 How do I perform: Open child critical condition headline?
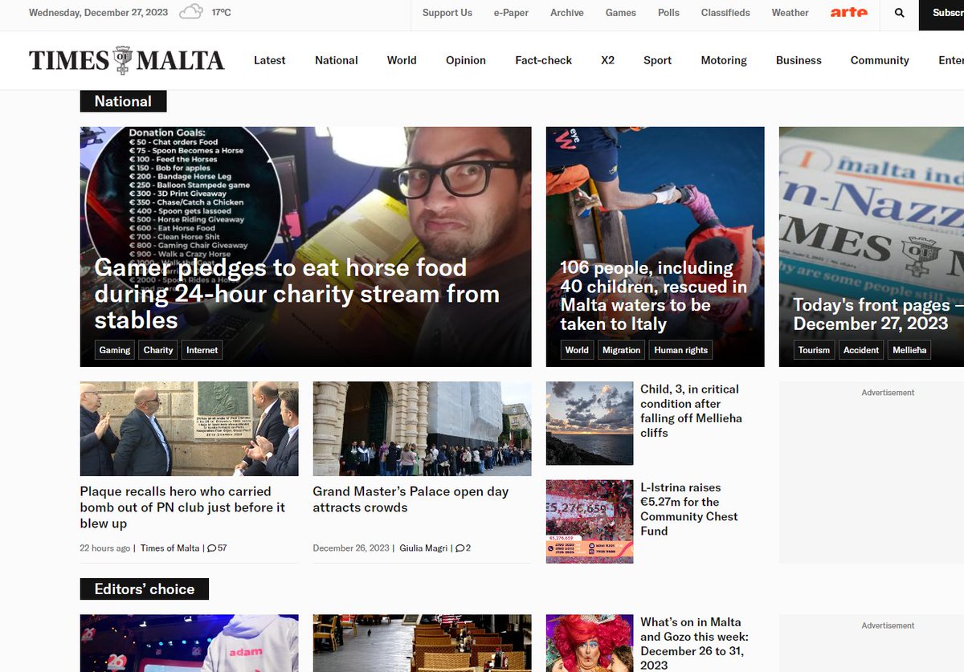point(692,411)
